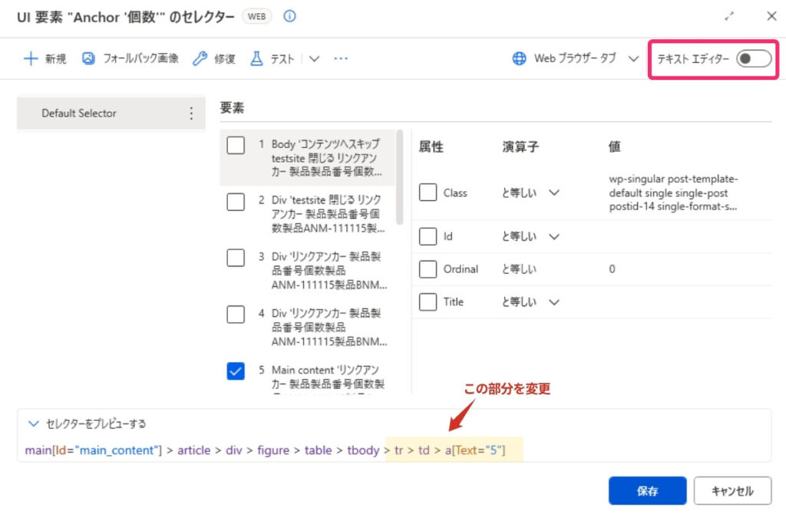Viewport: 786px width, 514px height.
Task: Select element row 1 Body text
Action: tap(327, 158)
